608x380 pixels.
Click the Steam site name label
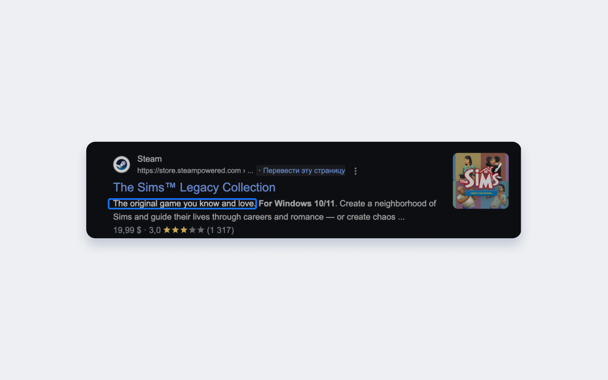click(149, 159)
